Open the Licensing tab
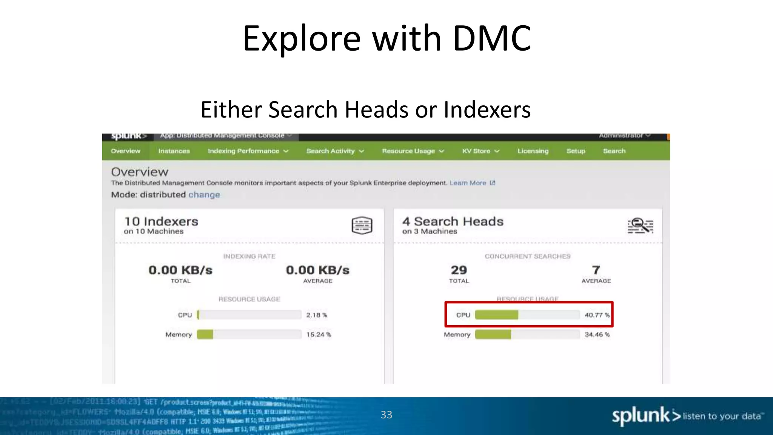 tap(533, 151)
